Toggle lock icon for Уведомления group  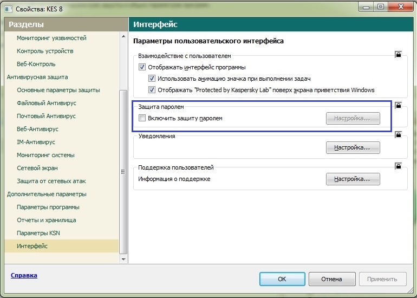point(398,134)
